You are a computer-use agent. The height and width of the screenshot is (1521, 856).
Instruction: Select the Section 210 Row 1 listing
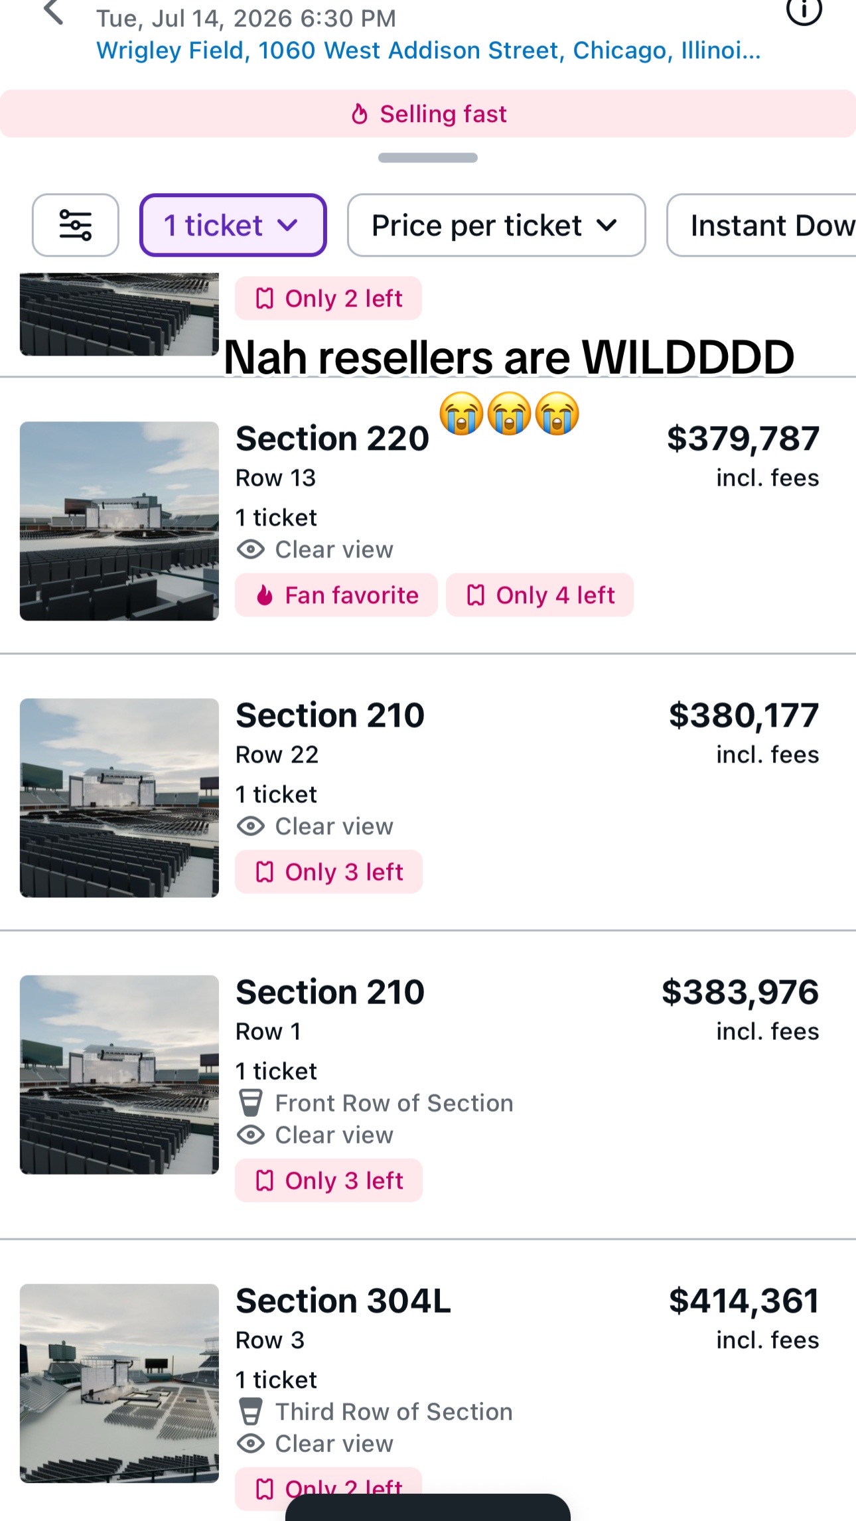[428, 1085]
